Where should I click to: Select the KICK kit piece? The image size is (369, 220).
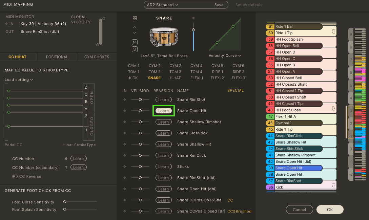(133, 78)
